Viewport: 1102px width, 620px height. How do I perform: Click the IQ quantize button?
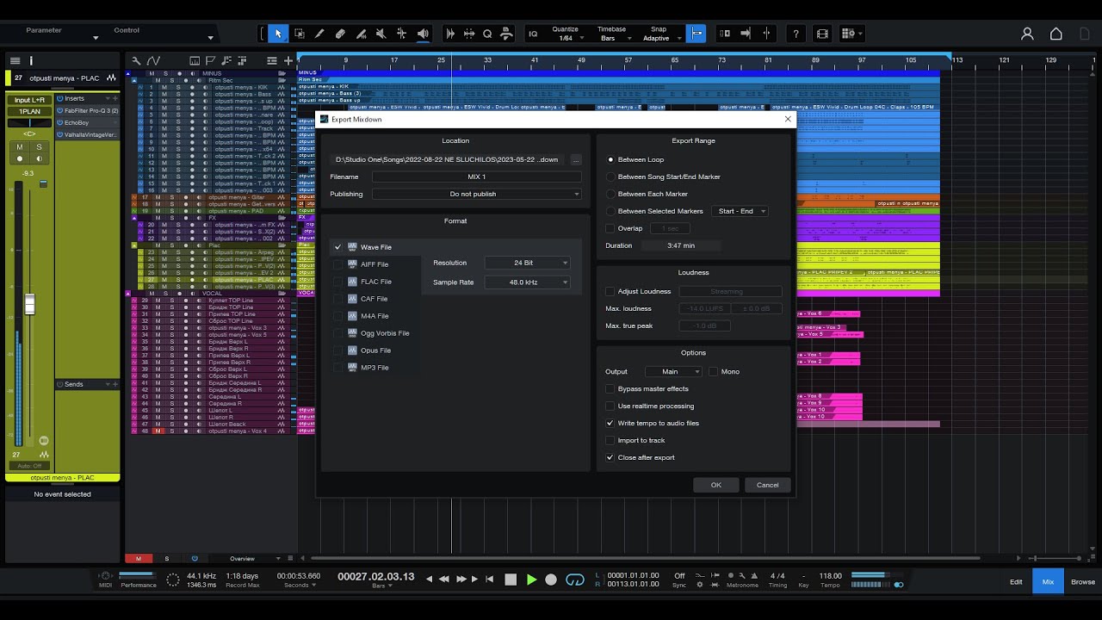533,34
